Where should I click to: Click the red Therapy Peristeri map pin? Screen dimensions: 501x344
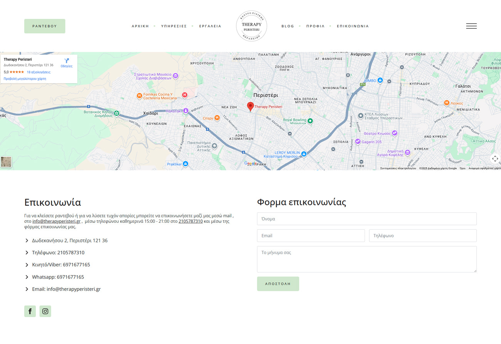250,106
